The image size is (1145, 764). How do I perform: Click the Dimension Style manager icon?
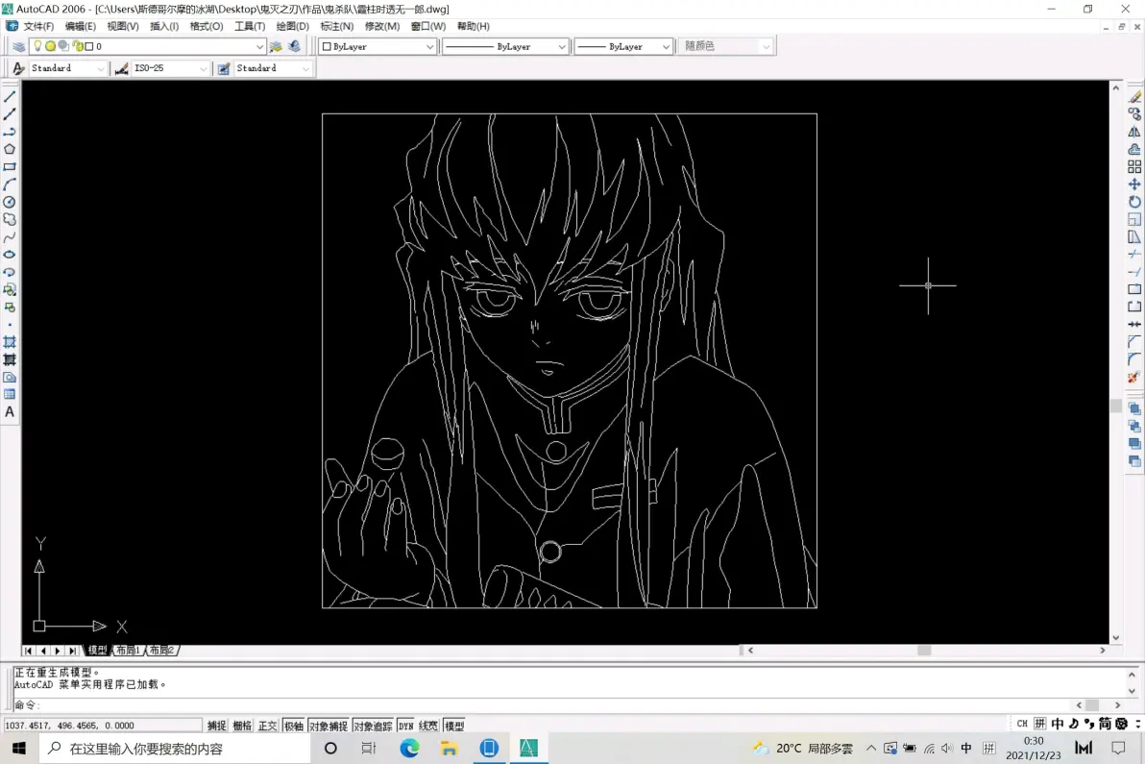tap(121, 68)
